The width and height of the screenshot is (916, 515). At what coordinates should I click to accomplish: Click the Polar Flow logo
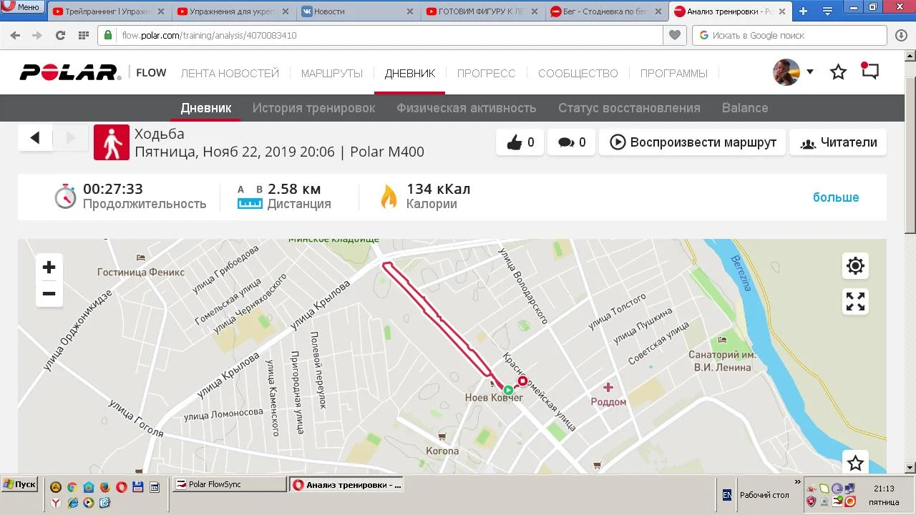[93, 72]
